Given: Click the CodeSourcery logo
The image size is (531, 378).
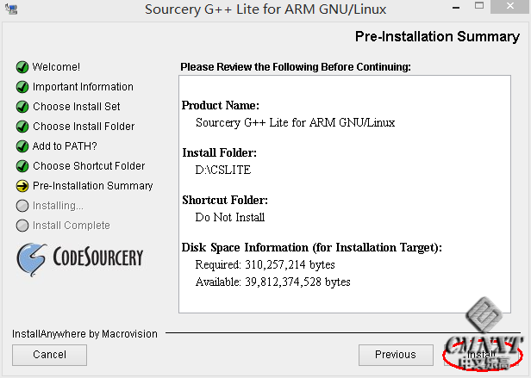Looking at the screenshot, I should click(x=81, y=257).
